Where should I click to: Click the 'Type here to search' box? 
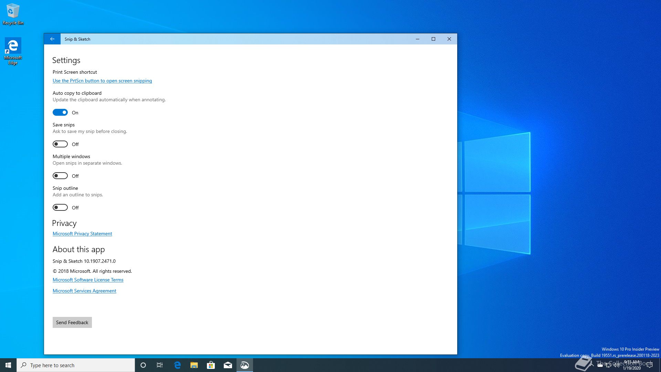76,365
